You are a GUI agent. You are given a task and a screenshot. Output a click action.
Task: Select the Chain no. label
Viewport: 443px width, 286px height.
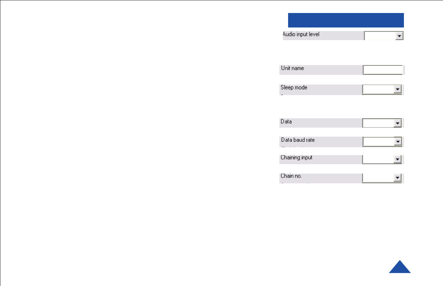point(291,176)
